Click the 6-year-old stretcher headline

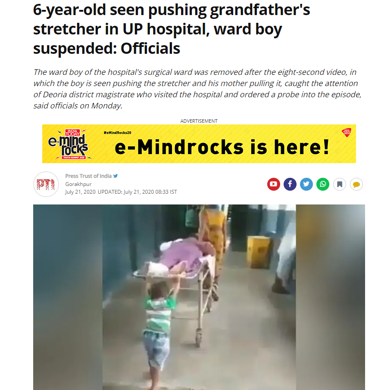click(x=172, y=29)
